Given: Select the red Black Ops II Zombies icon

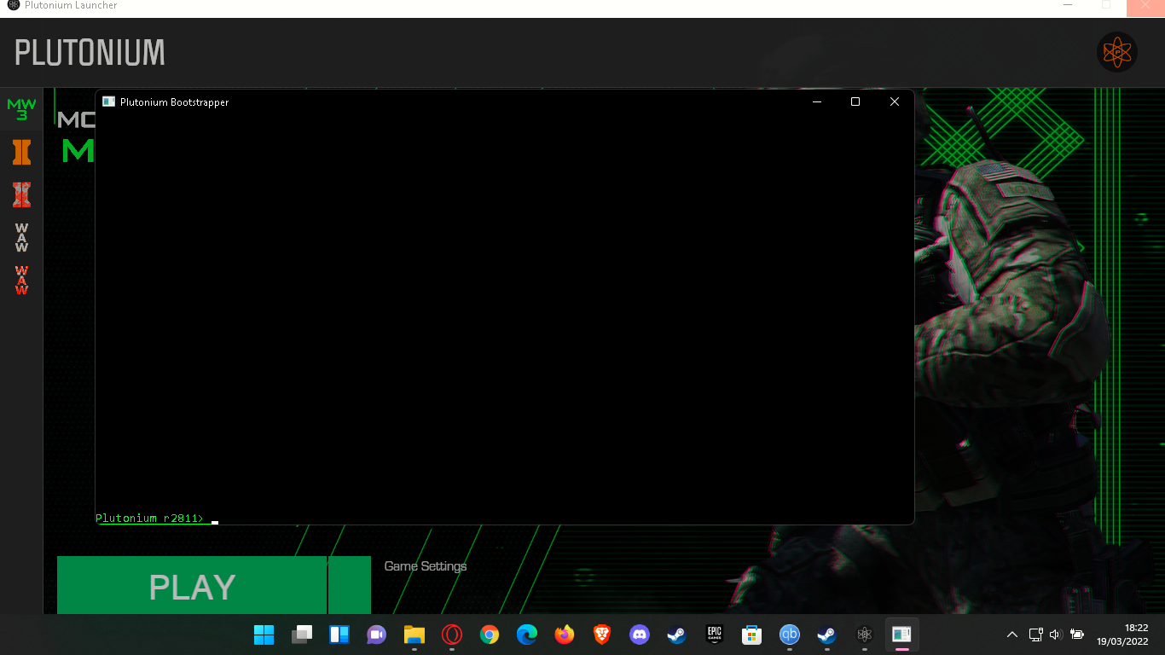Looking at the screenshot, I should tap(21, 194).
